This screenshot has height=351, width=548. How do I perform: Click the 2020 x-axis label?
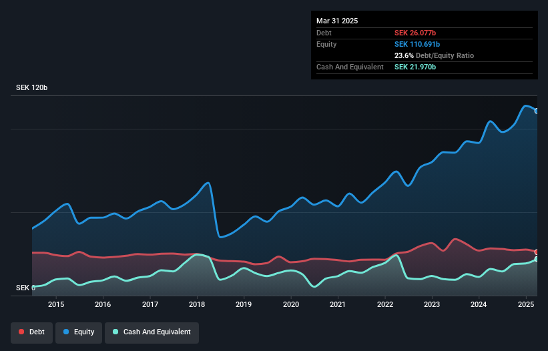[x=291, y=304]
